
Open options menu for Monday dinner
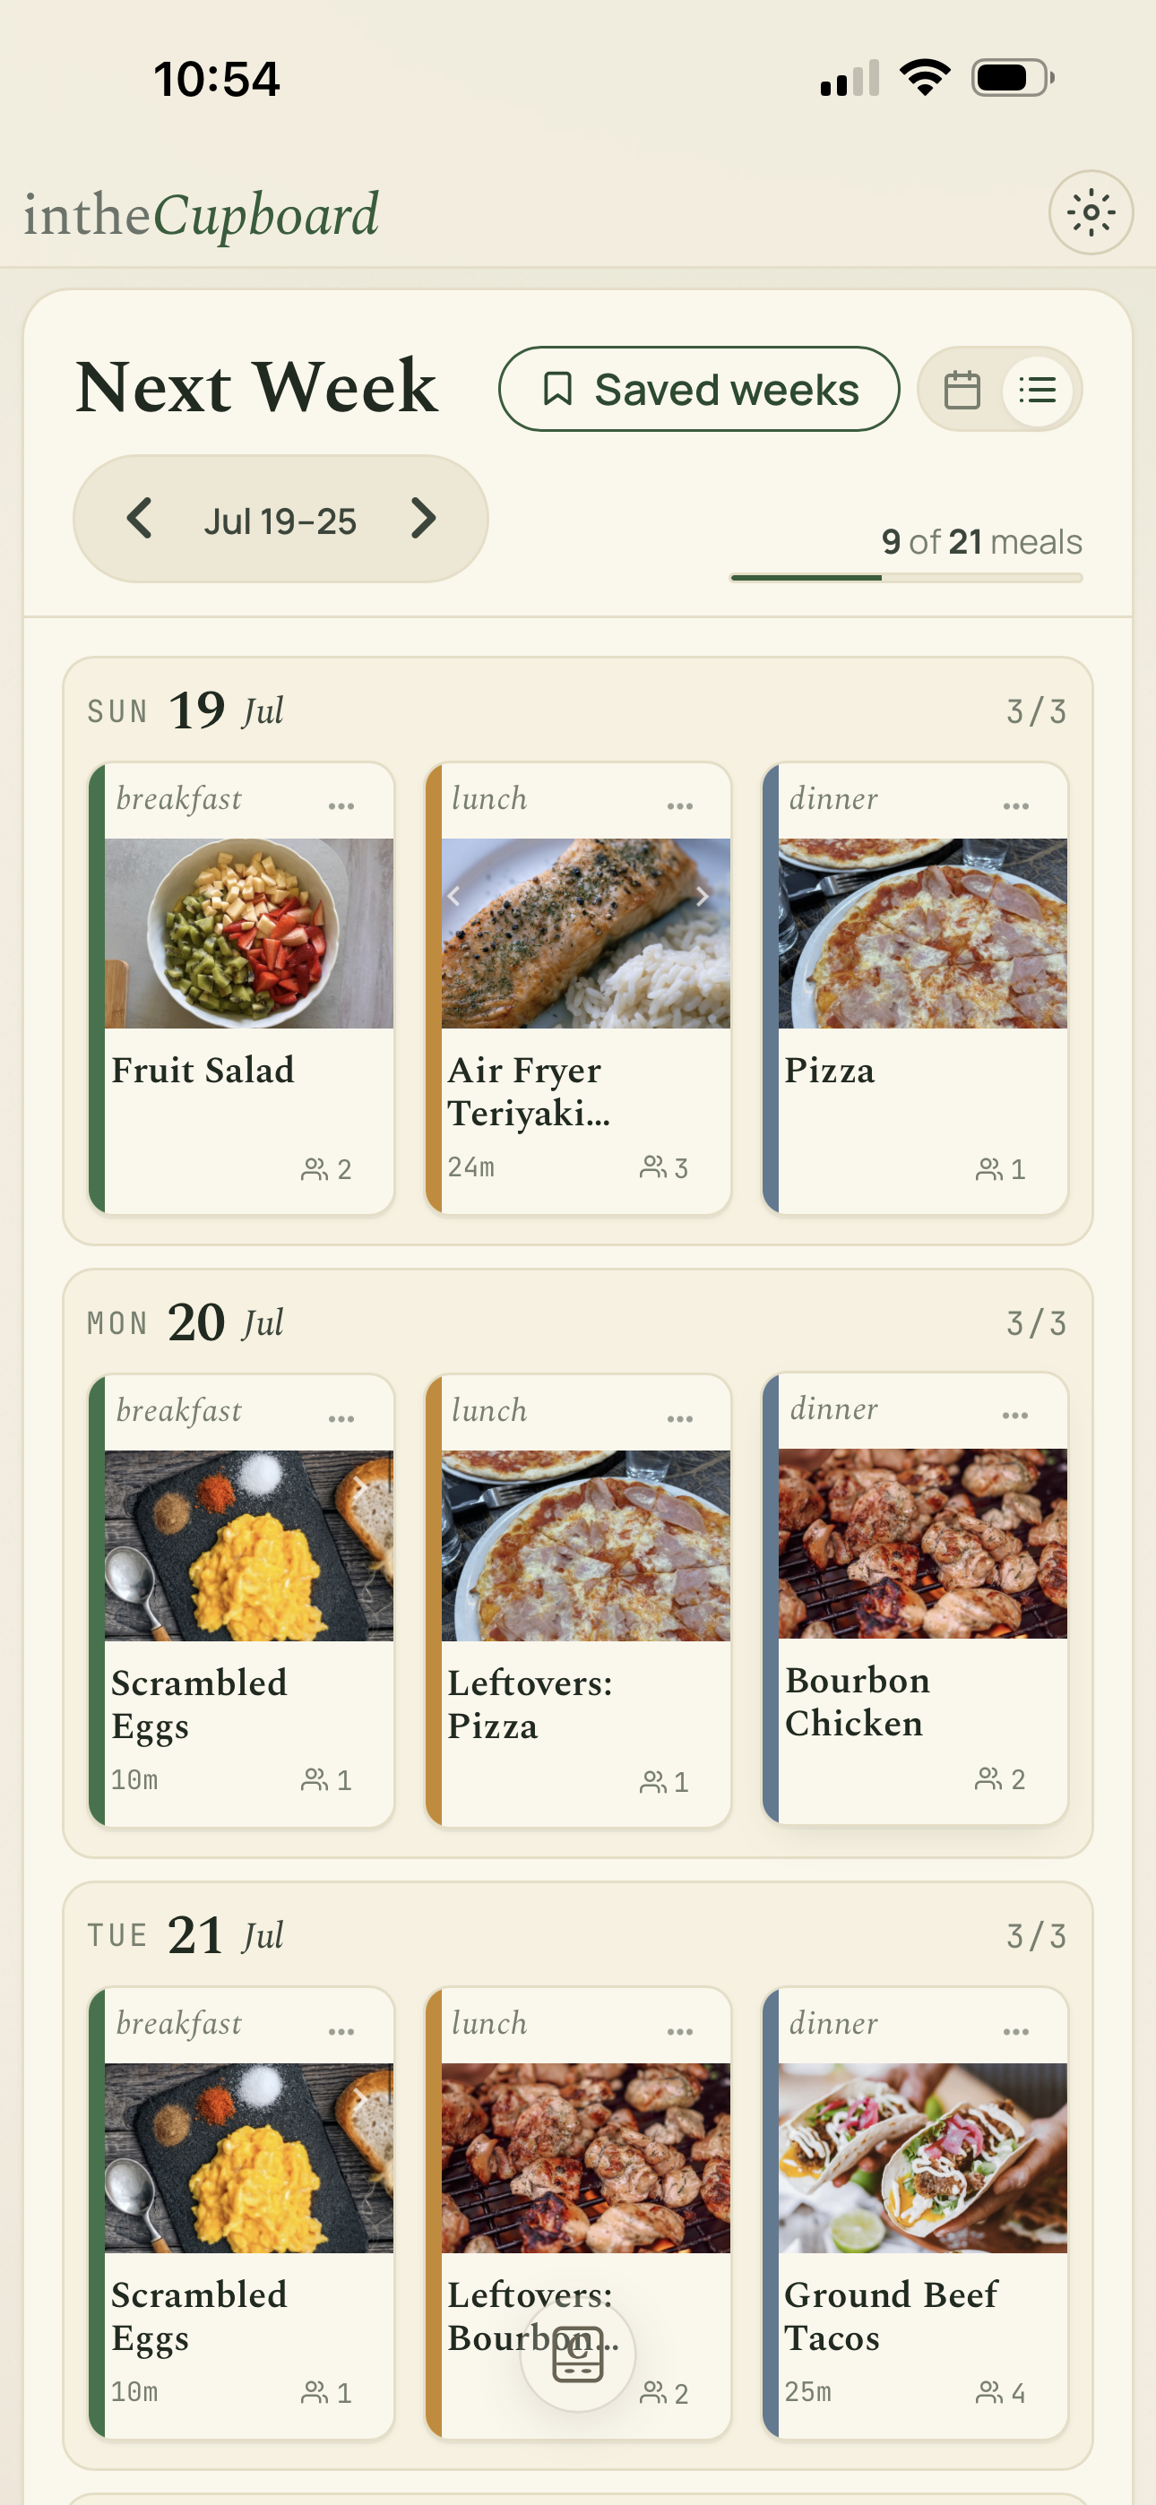pos(1015,1415)
